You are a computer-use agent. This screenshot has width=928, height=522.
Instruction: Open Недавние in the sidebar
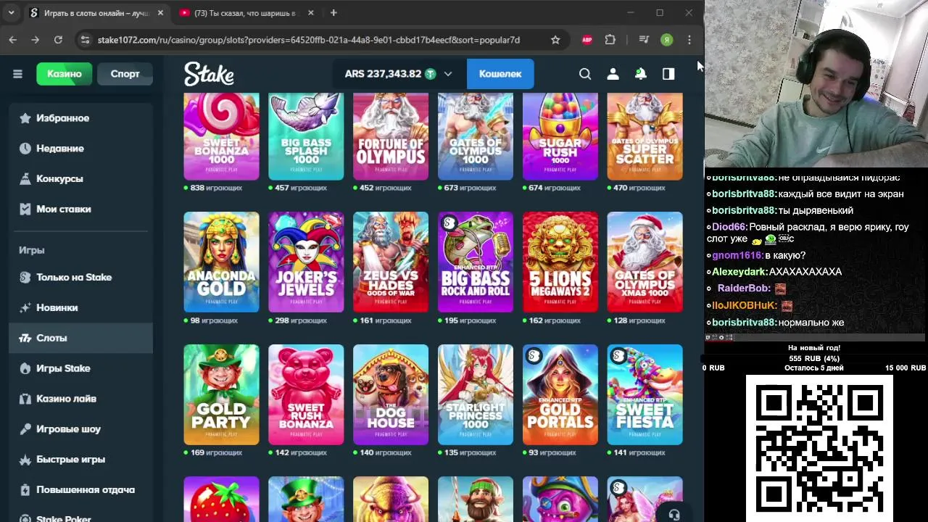point(80,149)
